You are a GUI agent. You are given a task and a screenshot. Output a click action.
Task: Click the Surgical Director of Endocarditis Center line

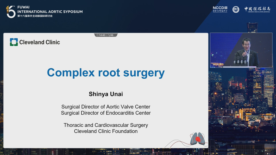[x=106, y=113]
